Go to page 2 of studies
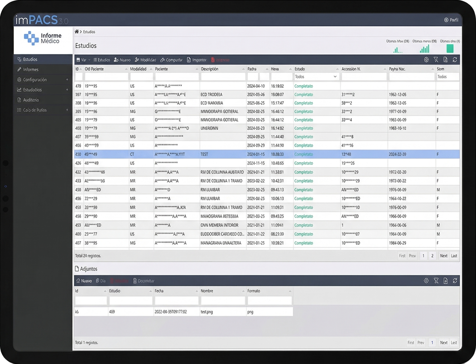This screenshot has width=476, height=364. 432,256
